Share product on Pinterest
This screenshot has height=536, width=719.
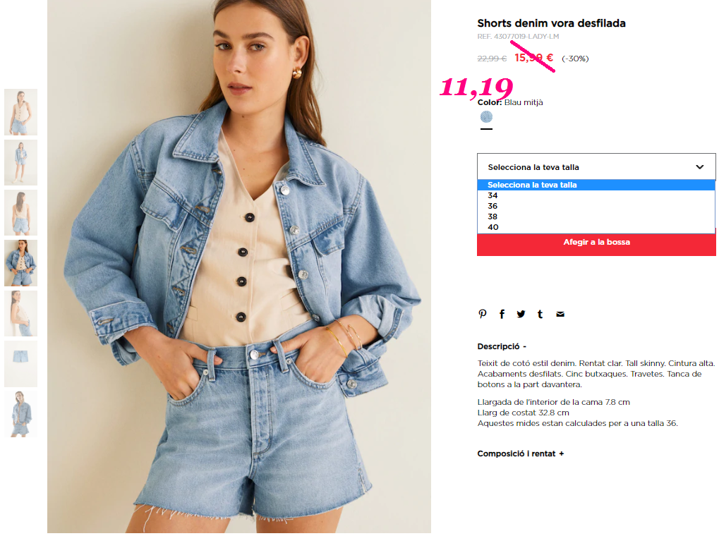[483, 314]
